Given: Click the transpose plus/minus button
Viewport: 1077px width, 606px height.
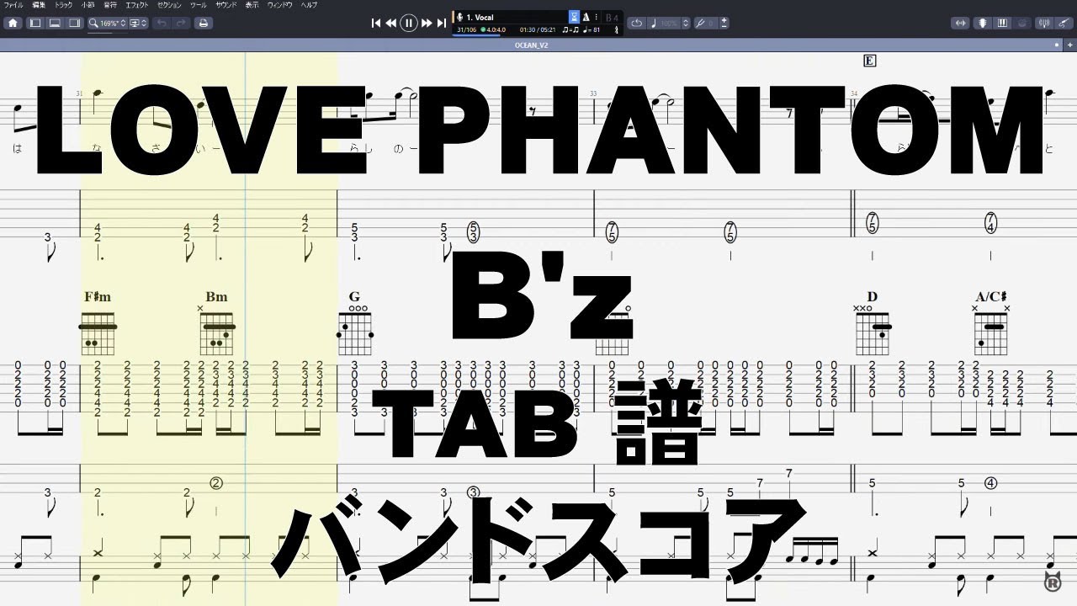Looking at the screenshot, I should tap(724, 24).
